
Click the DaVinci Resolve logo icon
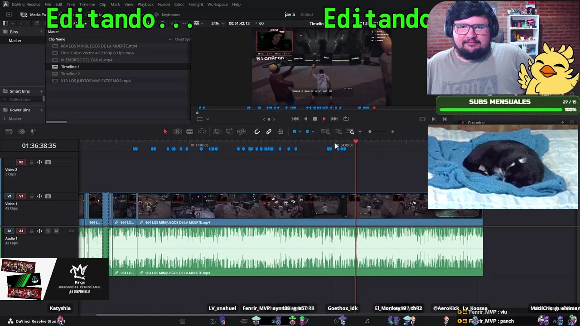[x=5, y=4]
